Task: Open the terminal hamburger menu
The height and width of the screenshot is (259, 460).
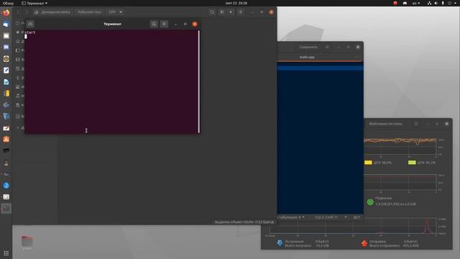Action: point(164,24)
